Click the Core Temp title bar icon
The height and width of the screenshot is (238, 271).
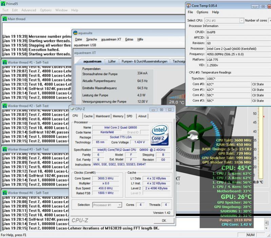pyautogui.click(x=189, y=5)
